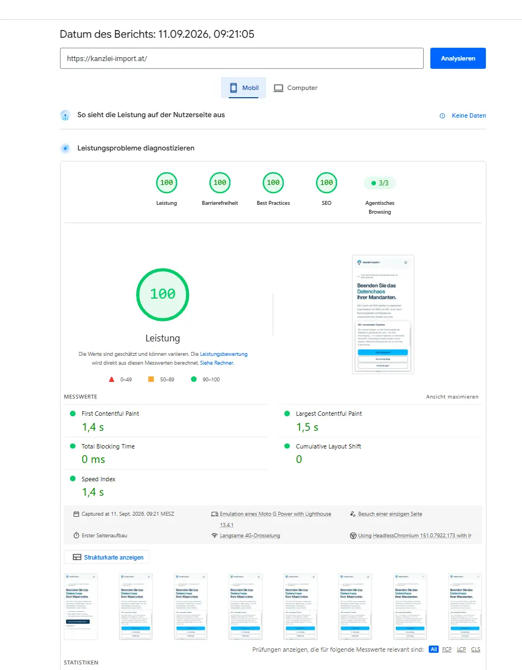Click the last filmstrip screenshot thumbnail
This screenshot has height=670, width=522.
click(465, 607)
